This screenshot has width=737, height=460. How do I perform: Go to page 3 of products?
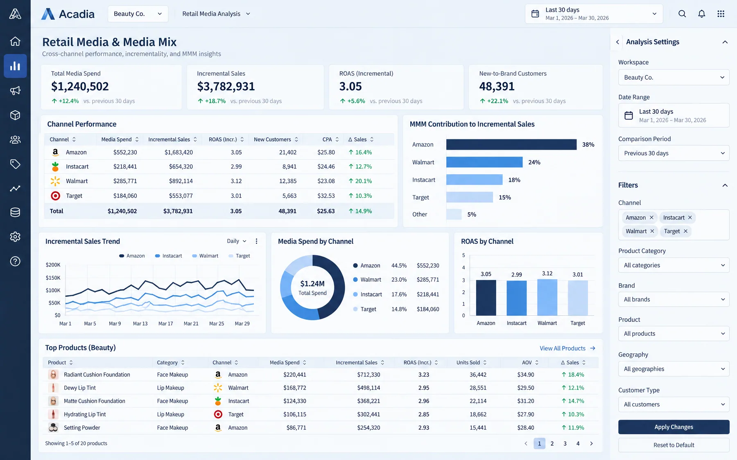coord(565,444)
